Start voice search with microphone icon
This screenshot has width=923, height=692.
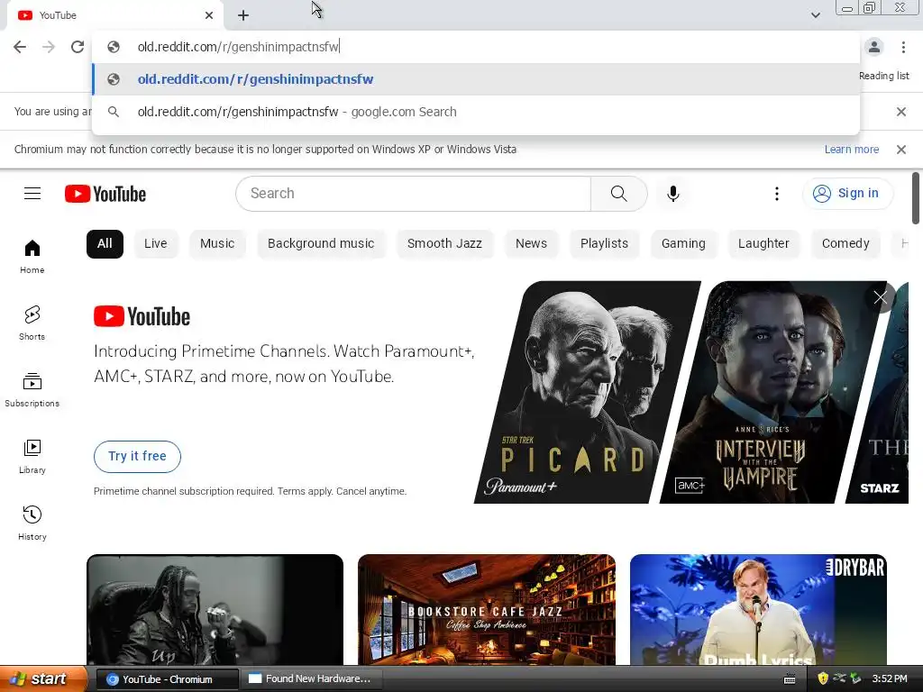click(672, 194)
